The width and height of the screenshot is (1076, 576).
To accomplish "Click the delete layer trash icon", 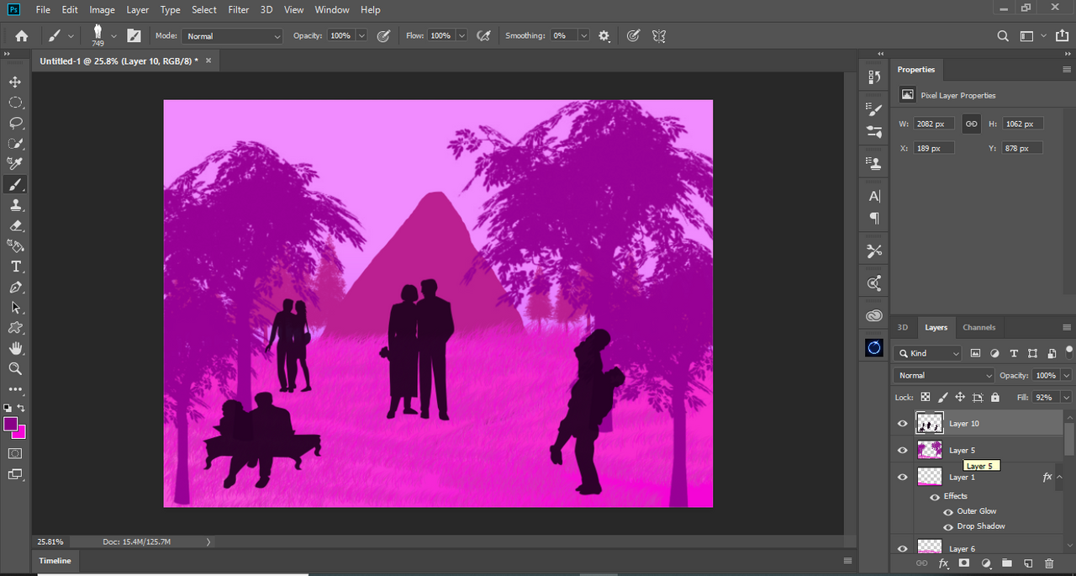I will point(1048,563).
